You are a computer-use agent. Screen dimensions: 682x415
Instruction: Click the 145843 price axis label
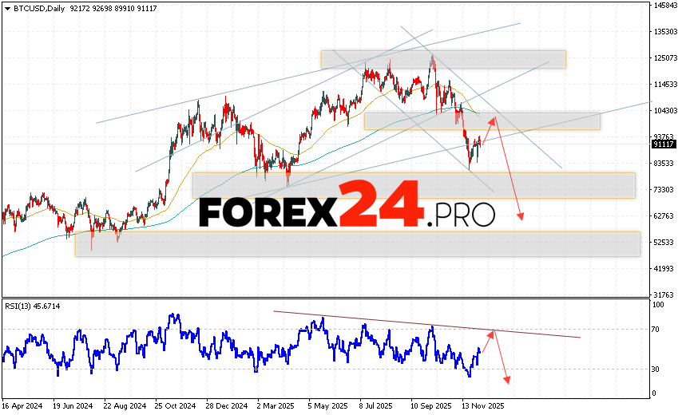pos(664,6)
